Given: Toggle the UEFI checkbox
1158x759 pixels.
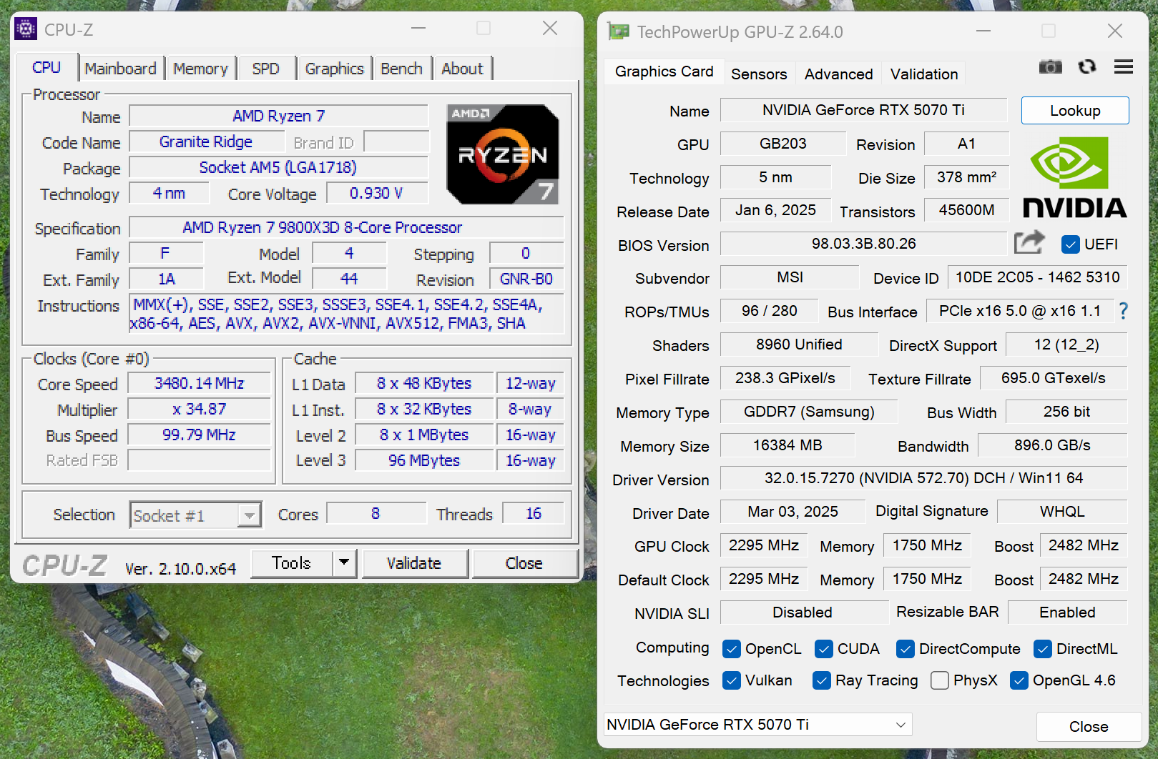Looking at the screenshot, I should 1071,244.
